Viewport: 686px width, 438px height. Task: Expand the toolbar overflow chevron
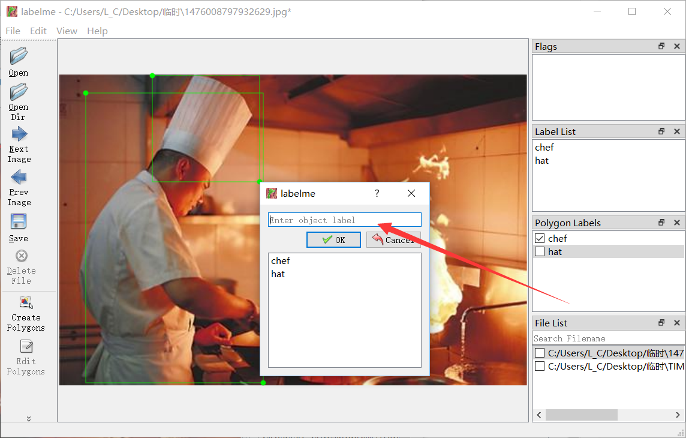click(28, 418)
